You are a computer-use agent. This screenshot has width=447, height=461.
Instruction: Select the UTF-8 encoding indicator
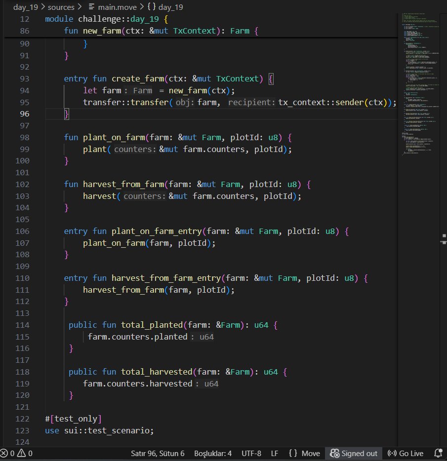point(250,453)
